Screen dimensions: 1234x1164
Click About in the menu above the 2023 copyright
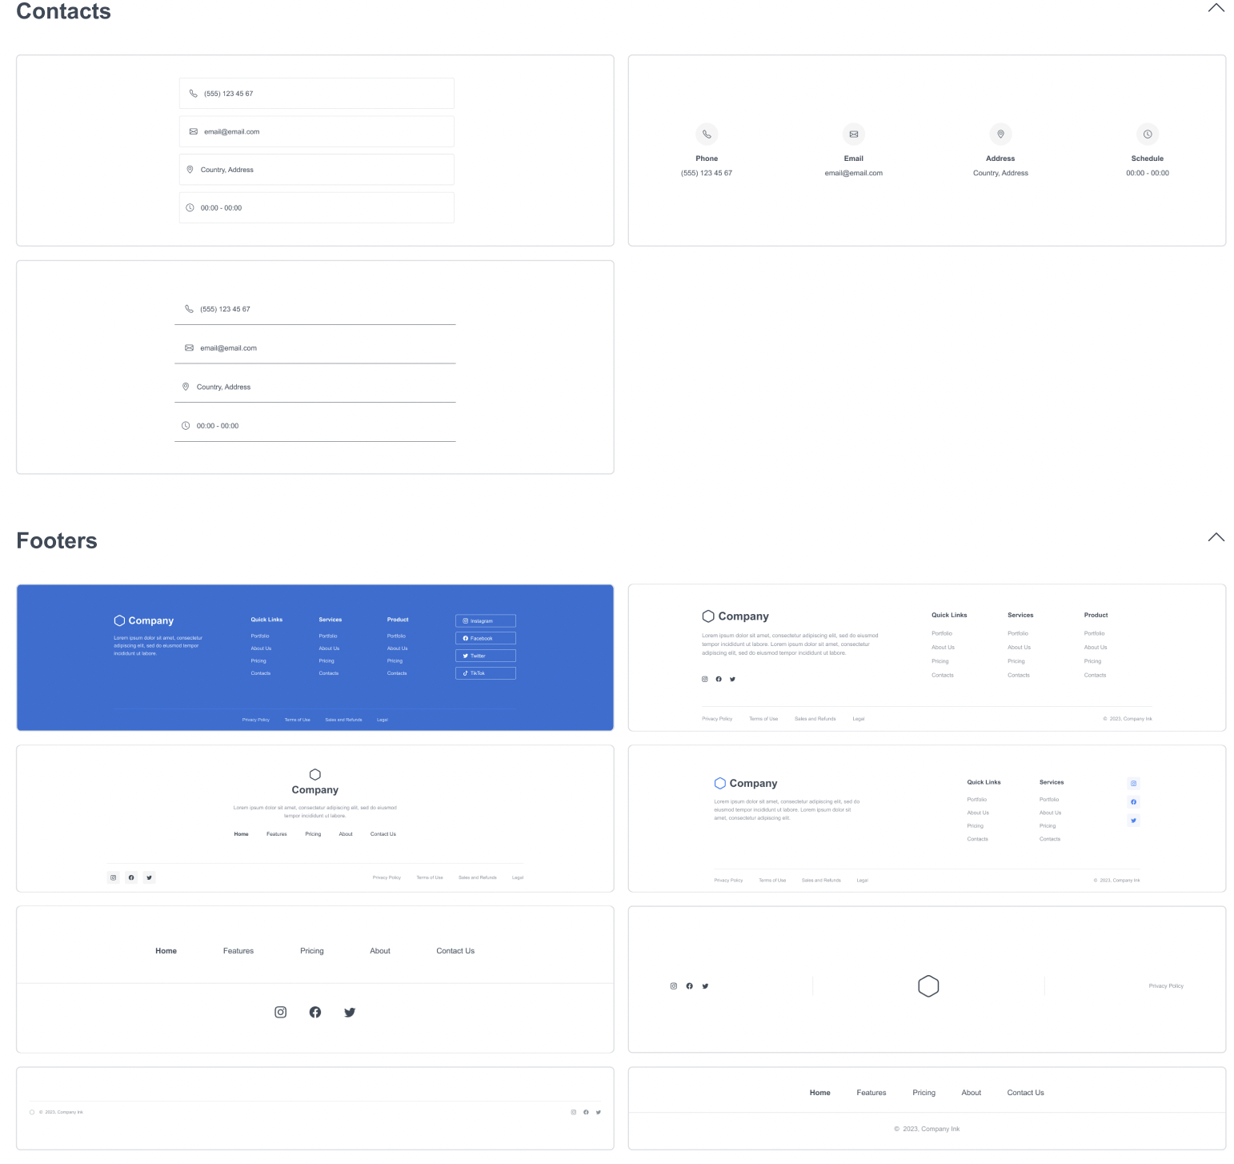click(971, 1093)
